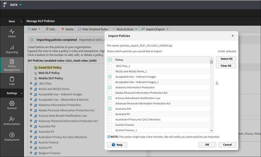Expand the .REG Files tree node
The height and width of the screenshot is (157, 261).
click(31, 83)
